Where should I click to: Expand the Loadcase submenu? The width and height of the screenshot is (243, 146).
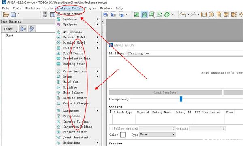pyautogui.click(x=97, y=19)
